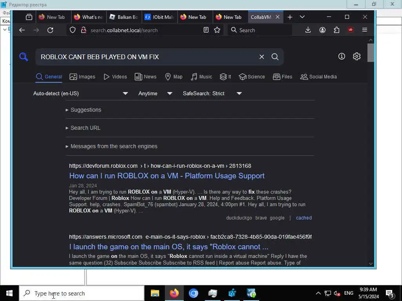
Task: Switch to Music search category
Action: [x=201, y=76]
